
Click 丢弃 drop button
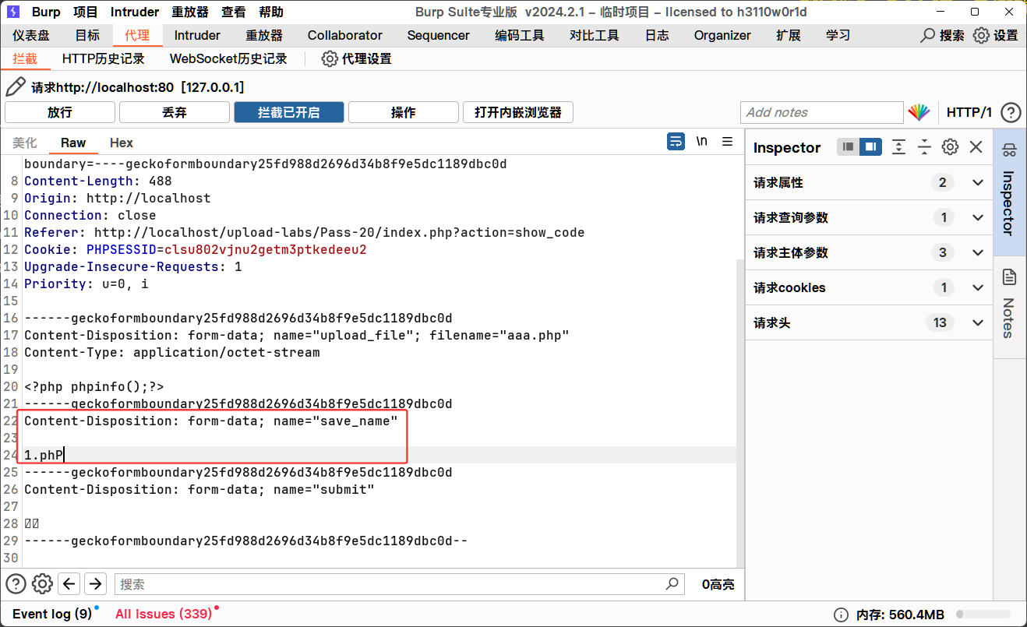tap(174, 112)
